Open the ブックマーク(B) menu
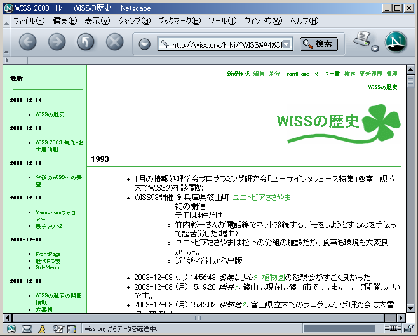Viewport: 418px width, 336px height. (x=179, y=21)
